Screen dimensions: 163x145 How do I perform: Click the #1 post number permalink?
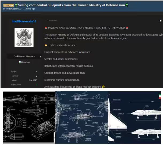(x=161, y=21)
